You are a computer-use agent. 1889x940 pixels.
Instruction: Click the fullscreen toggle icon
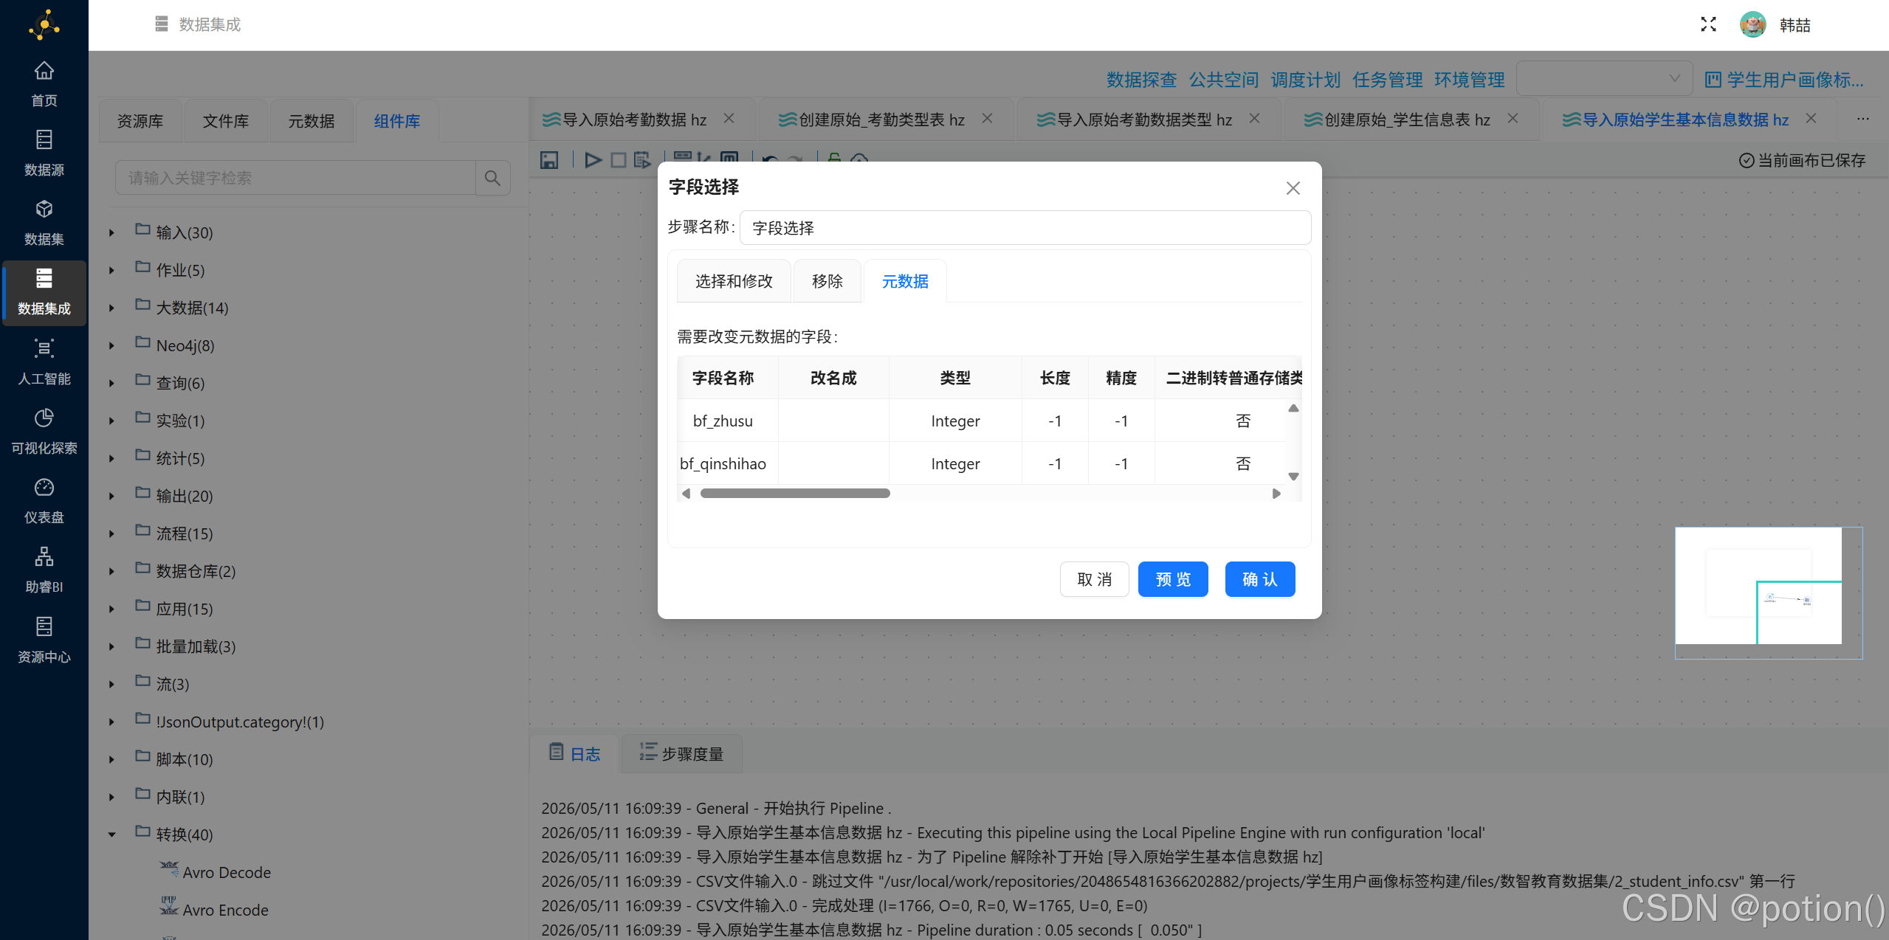[1708, 24]
